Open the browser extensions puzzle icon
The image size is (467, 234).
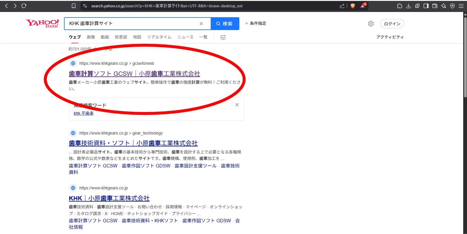(x=400, y=6)
